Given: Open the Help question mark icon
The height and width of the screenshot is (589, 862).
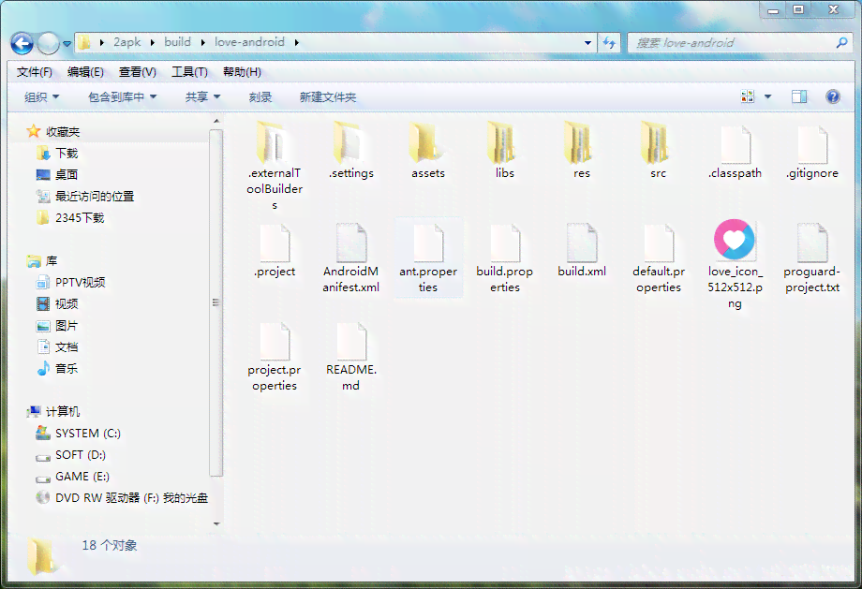Looking at the screenshot, I should pyautogui.click(x=833, y=96).
